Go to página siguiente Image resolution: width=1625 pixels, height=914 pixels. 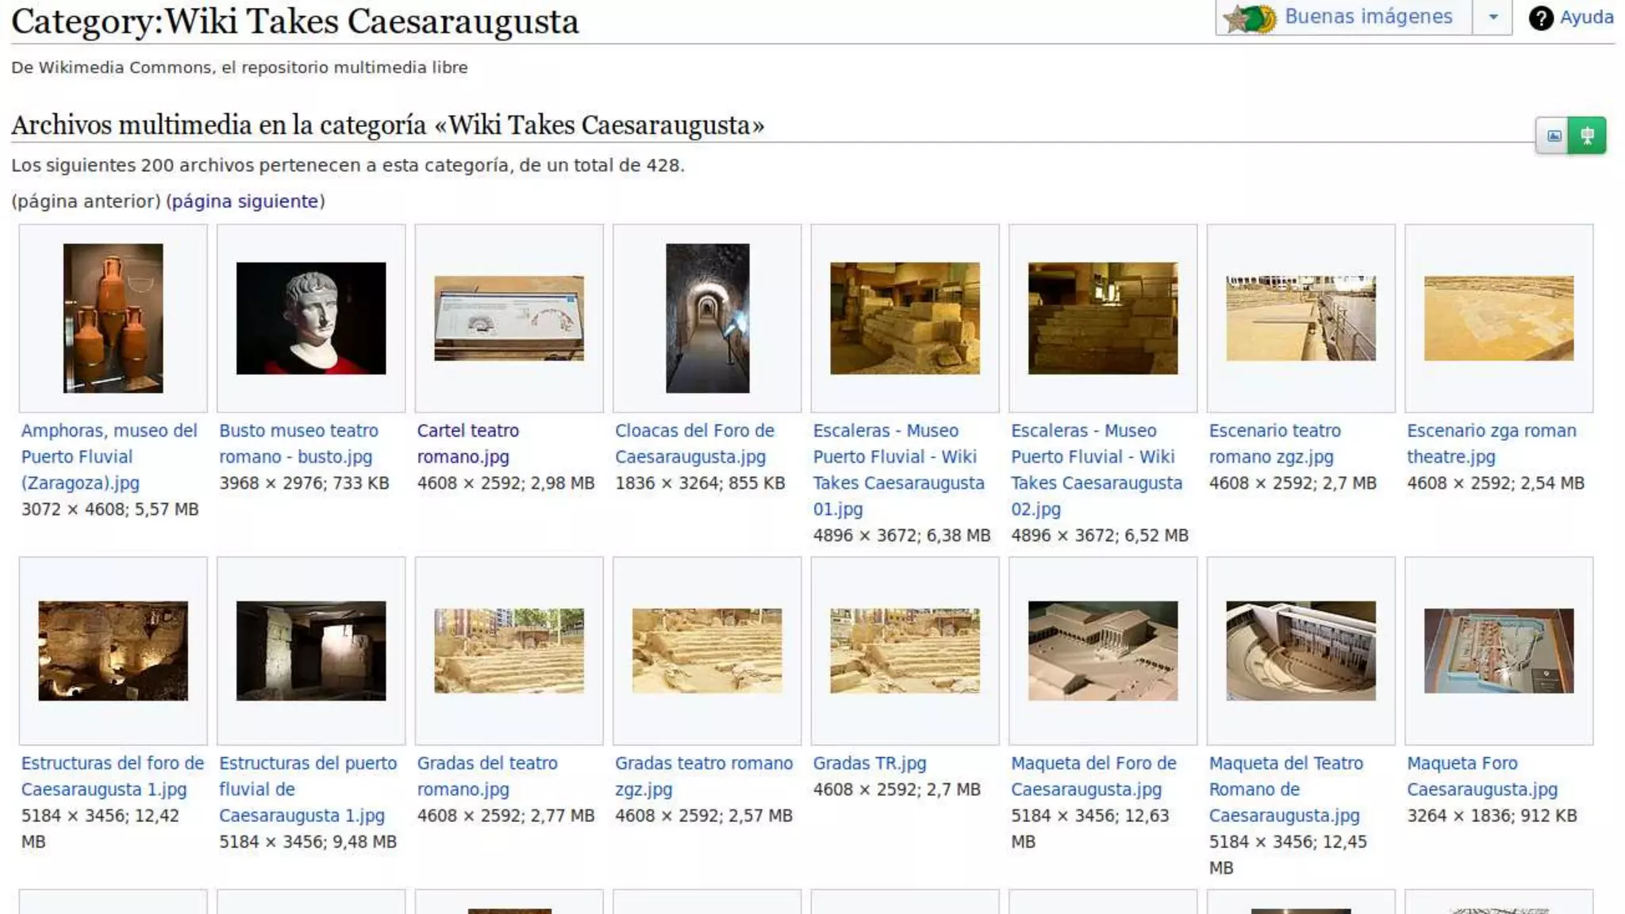(x=244, y=202)
